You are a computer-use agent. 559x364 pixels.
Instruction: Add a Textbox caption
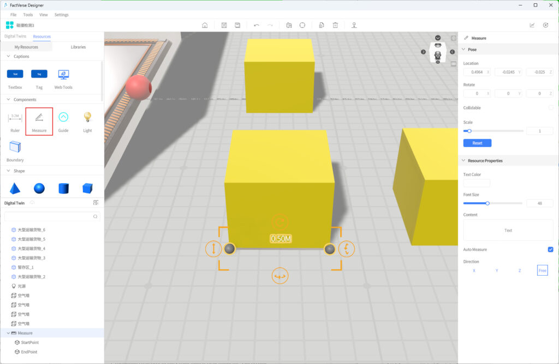(x=15, y=79)
